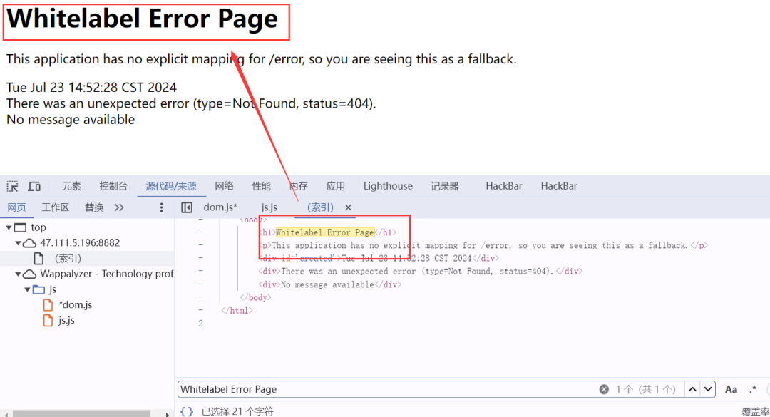Viewport: 770px width, 417px height.
Task: Open the navigator three-dot menu
Action: pos(161,207)
